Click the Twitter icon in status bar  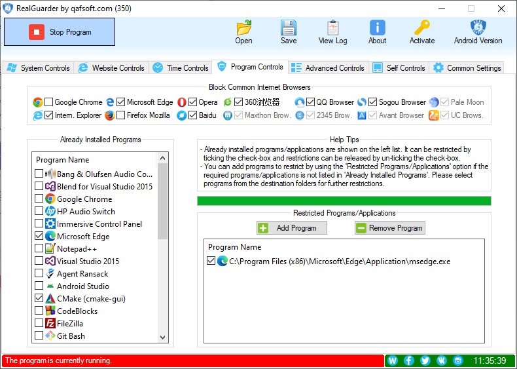point(425,360)
